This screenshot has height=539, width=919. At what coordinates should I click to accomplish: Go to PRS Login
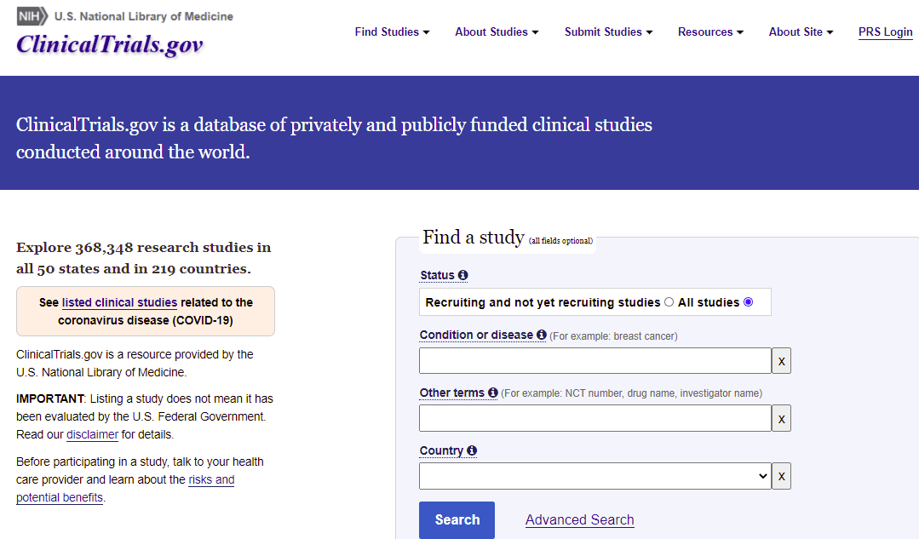885,32
